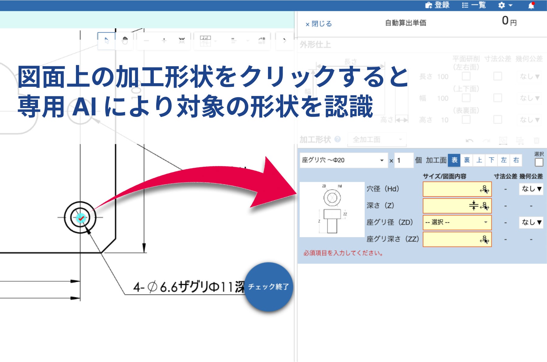Click the 深さ (Z) input field
Screen dimensions: 547x362
coord(457,206)
